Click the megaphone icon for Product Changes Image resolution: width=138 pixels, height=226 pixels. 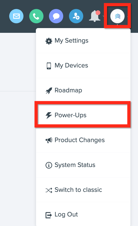pos(49,140)
